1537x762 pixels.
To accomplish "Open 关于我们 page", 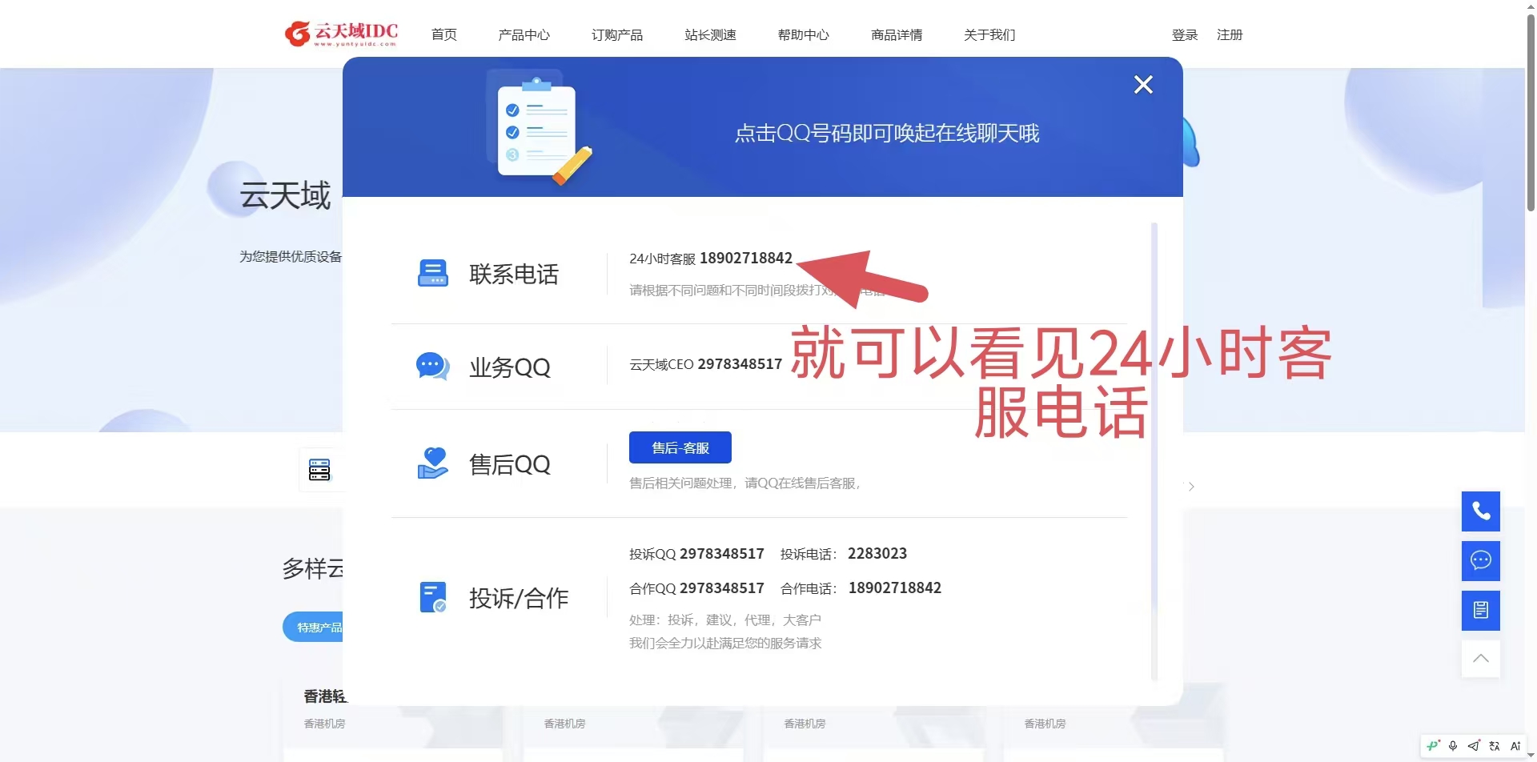I will pyautogui.click(x=989, y=35).
